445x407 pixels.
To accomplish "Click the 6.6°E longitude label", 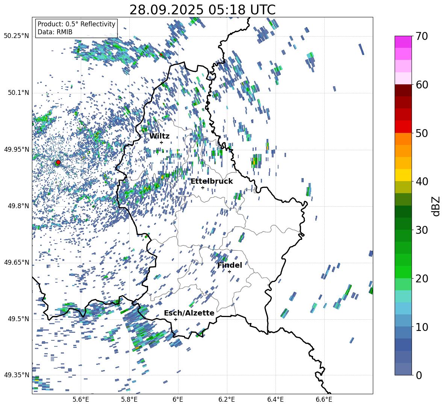I will [324, 399].
